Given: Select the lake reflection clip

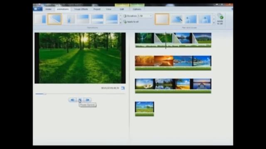Looking at the screenshot, I should coord(163,84).
